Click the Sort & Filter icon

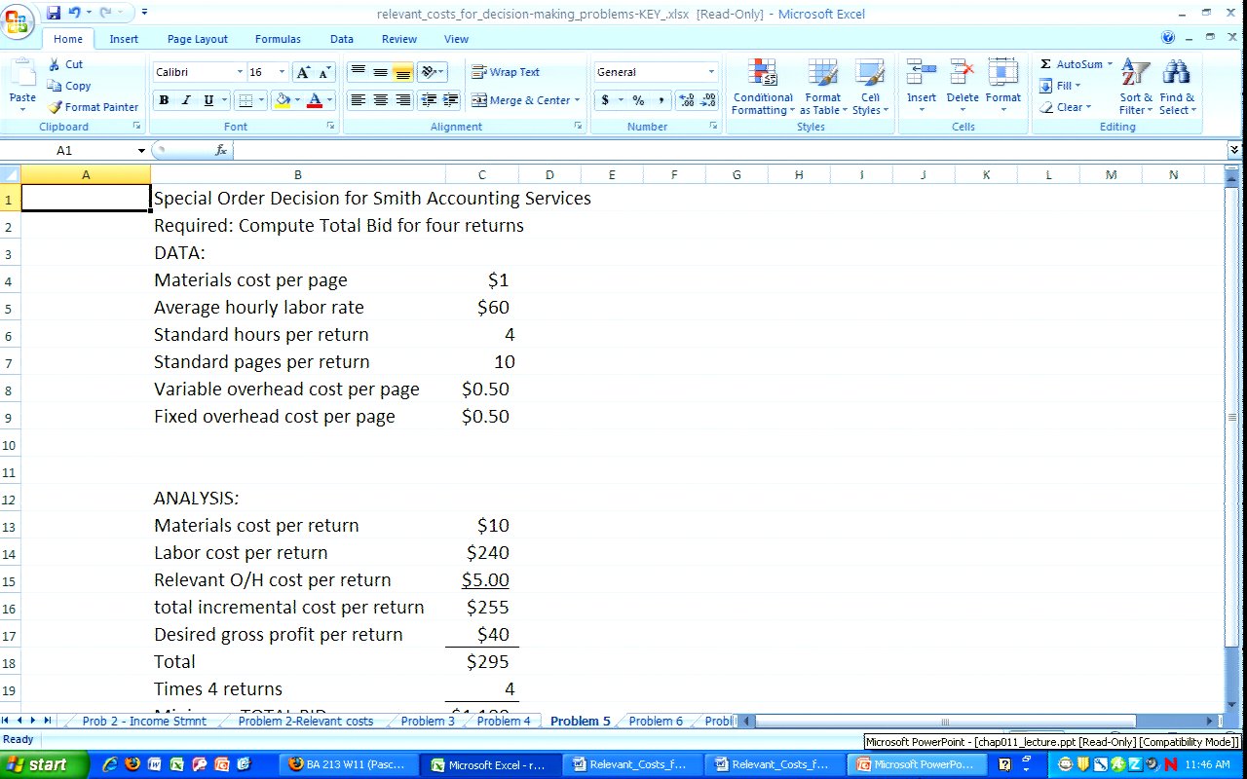tap(1135, 73)
